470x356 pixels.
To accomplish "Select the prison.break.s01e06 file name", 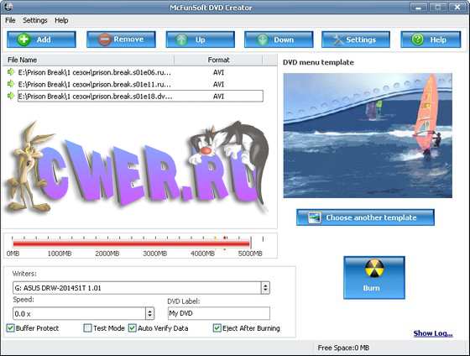I will pyautogui.click(x=95, y=72).
